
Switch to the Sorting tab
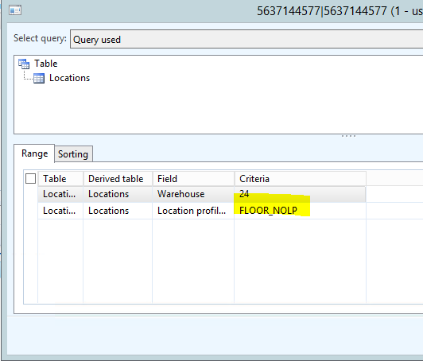[73, 154]
